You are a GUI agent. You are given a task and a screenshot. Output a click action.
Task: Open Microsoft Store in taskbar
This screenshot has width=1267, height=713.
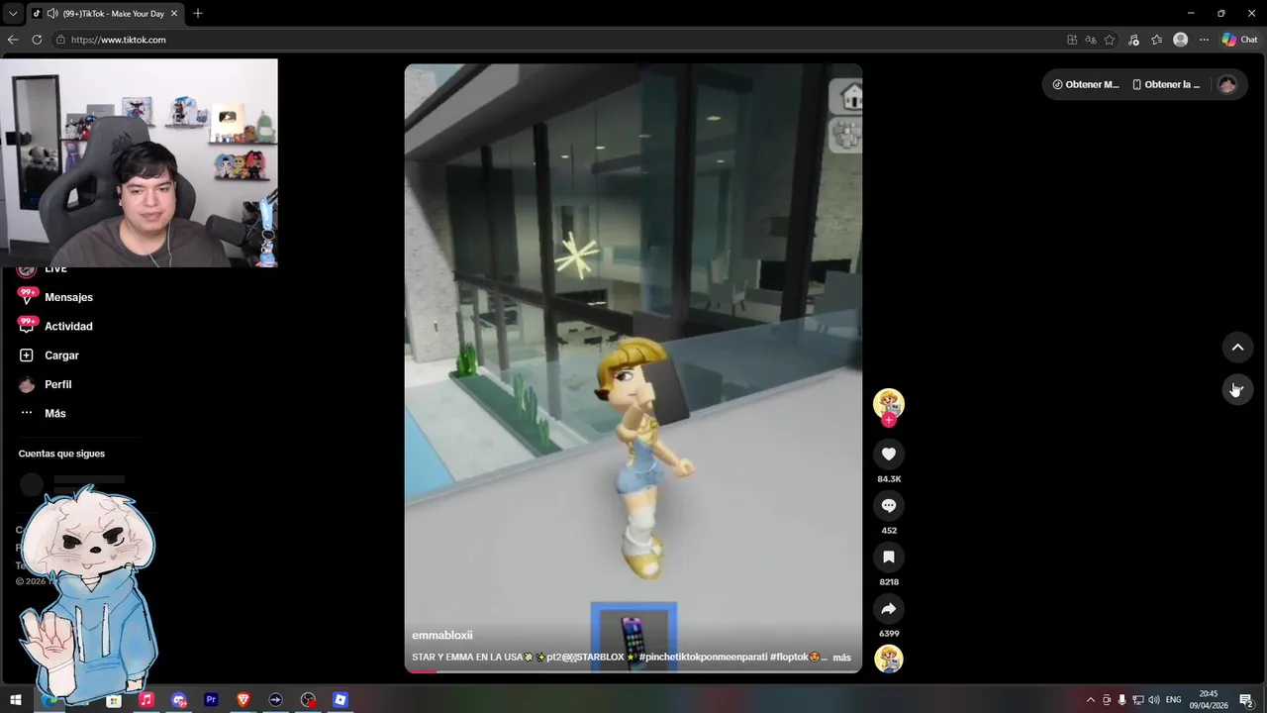pyautogui.click(x=114, y=700)
